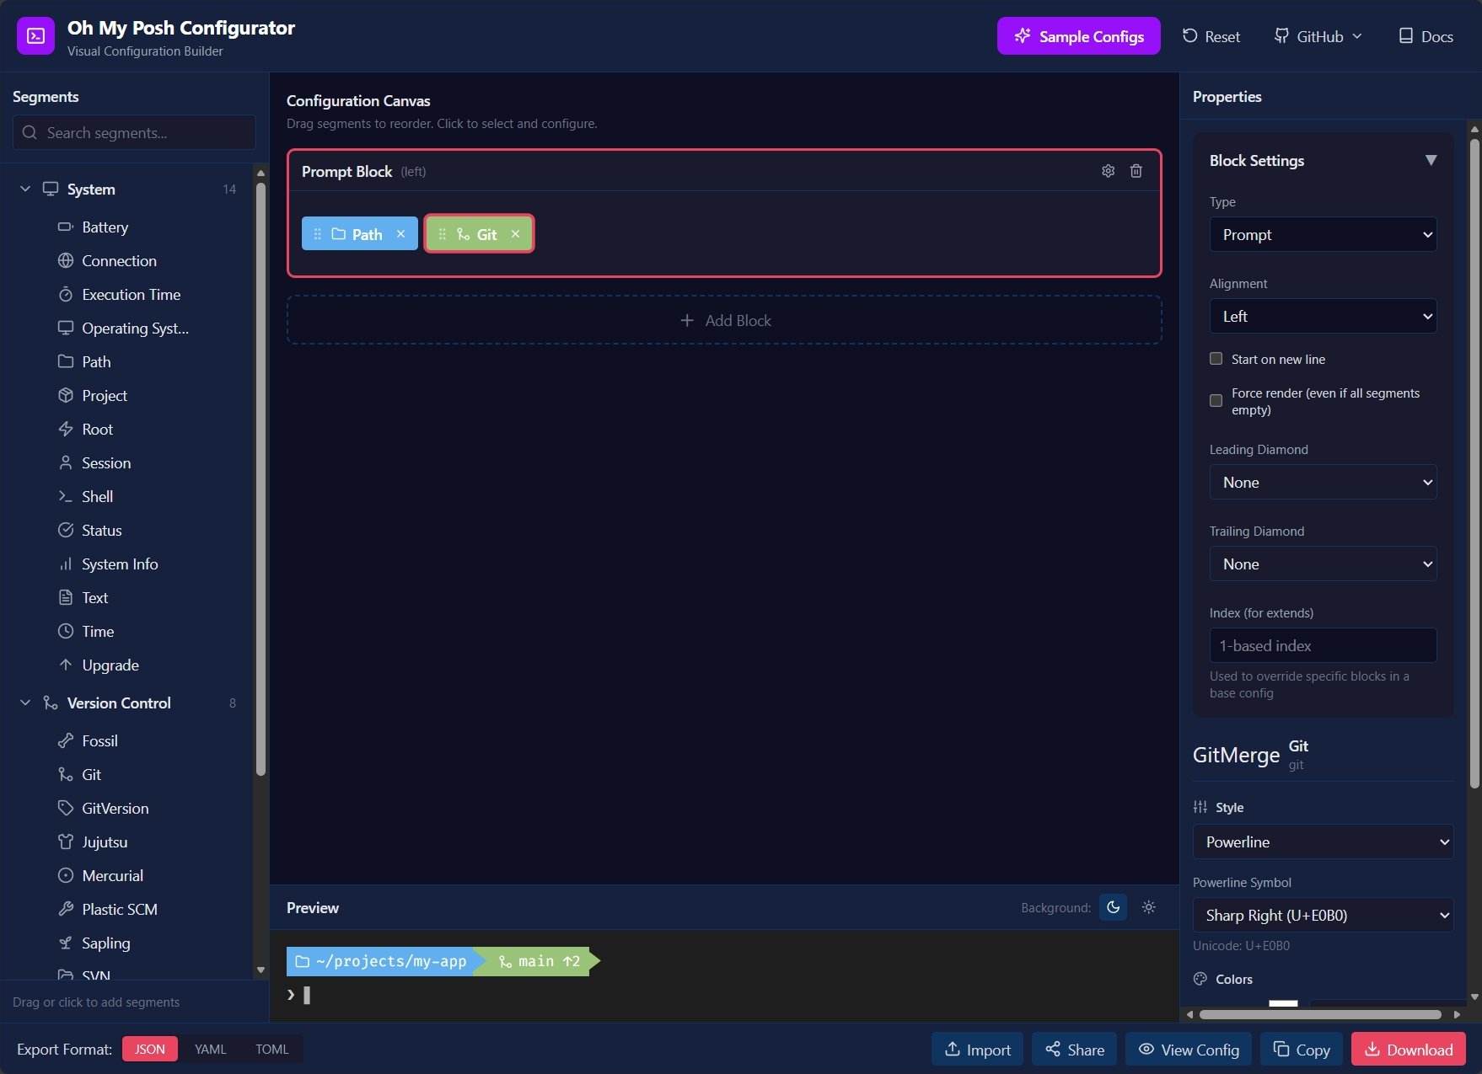The width and height of the screenshot is (1482, 1074).
Task: Enable Force render checkbox
Action: (1216, 401)
